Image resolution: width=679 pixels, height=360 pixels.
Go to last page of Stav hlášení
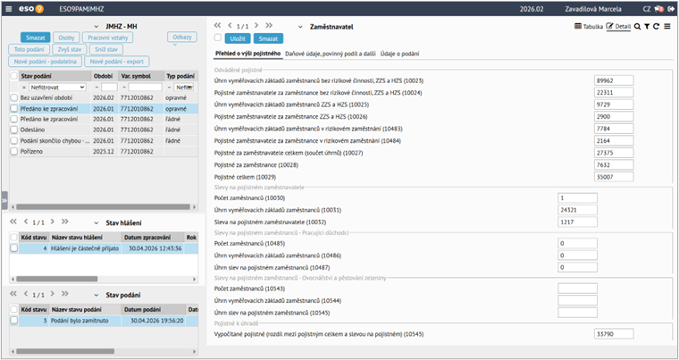coord(65,222)
